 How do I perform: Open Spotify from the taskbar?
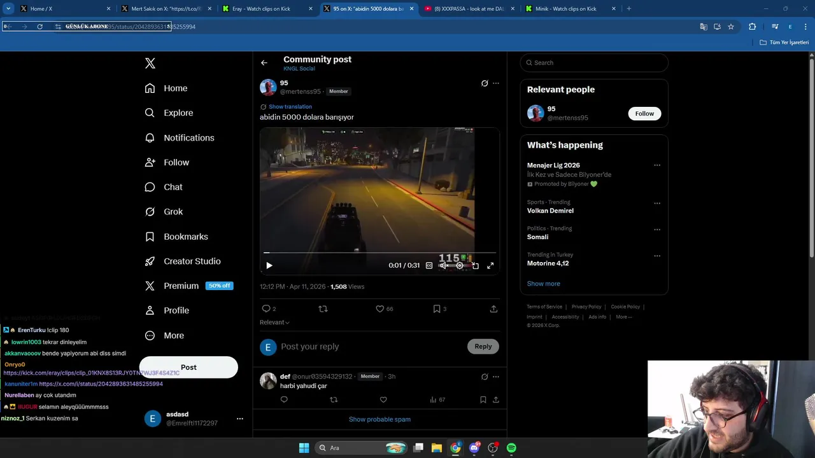coord(511,448)
